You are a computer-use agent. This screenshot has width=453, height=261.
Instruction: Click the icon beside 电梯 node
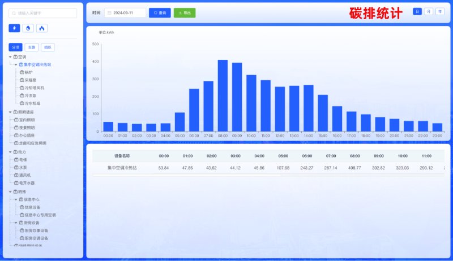tap(15, 160)
